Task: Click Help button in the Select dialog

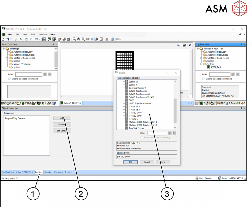Action: click(163, 162)
